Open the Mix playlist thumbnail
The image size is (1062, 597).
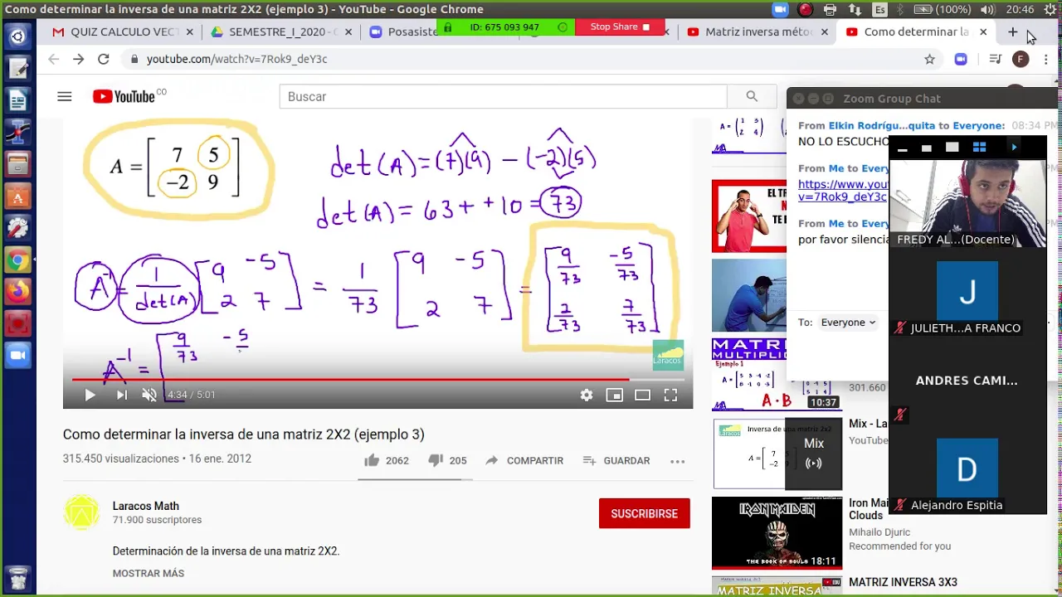(777, 454)
